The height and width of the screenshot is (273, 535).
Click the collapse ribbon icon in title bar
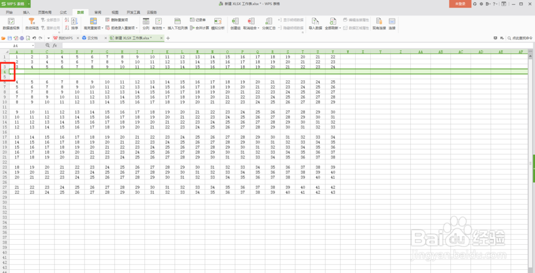503,4
